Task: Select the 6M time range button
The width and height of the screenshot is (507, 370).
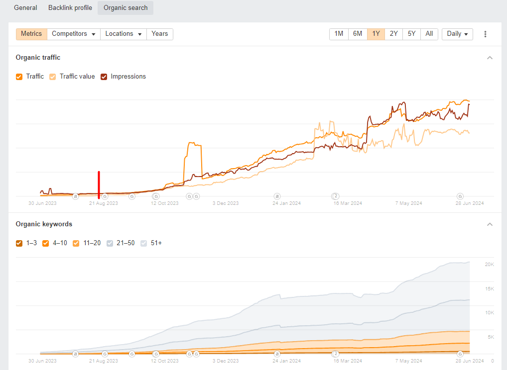Action: click(357, 34)
